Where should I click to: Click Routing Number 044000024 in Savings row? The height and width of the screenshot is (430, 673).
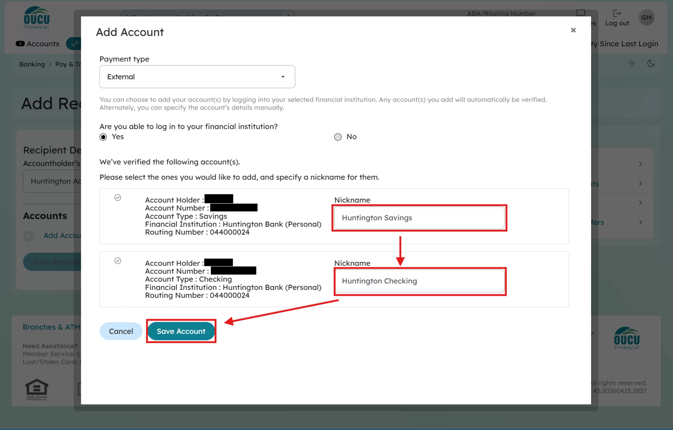pos(197,232)
